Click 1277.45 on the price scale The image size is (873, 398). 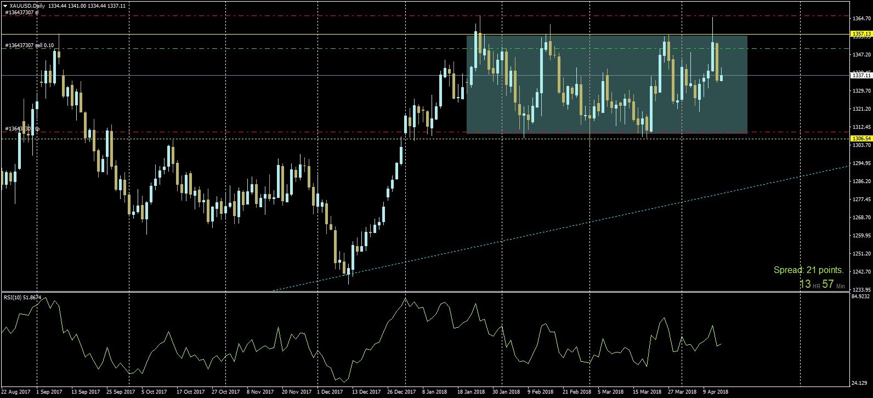pyautogui.click(x=861, y=200)
